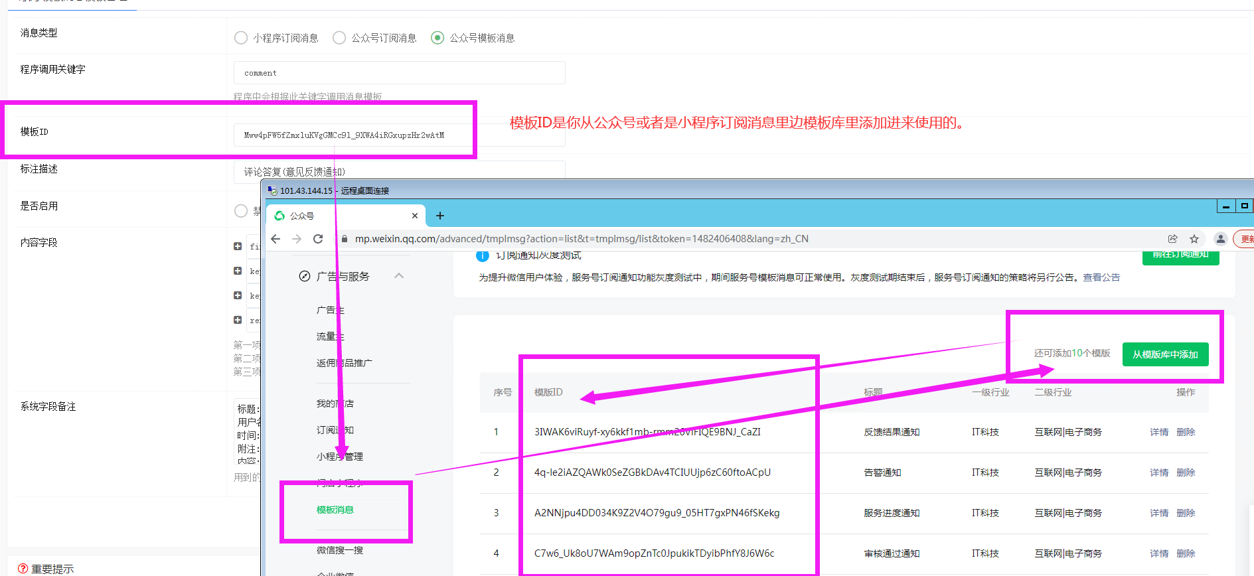Reload the WeChat admin page
The width and height of the screenshot is (1254, 576).
318,239
